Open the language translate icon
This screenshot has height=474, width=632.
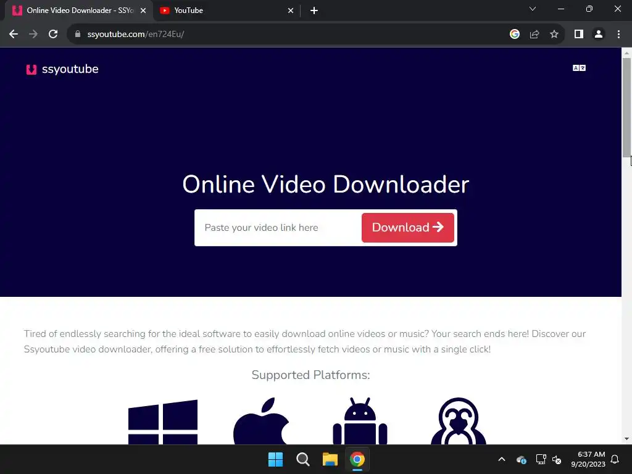point(579,68)
